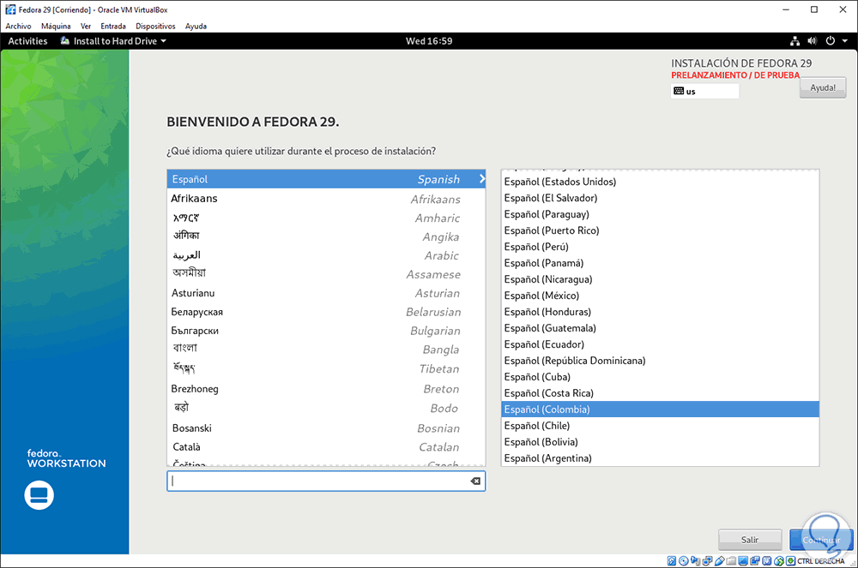The width and height of the screenshot is (858, 568).
Task: Focus the language search input field
Action: 326,481
